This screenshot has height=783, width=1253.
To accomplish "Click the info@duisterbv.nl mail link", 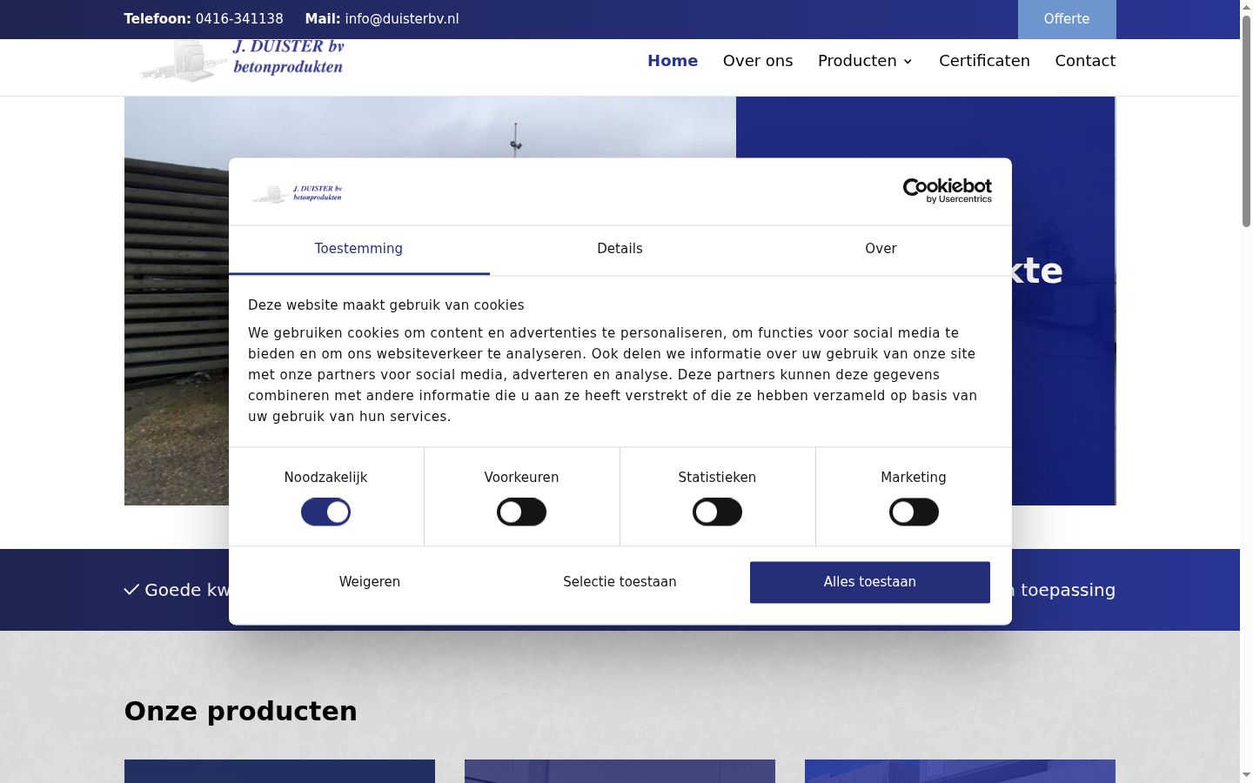I will point(402,19).
